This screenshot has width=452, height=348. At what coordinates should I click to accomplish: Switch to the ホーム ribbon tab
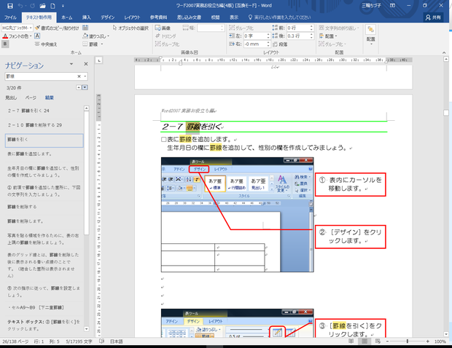coord(67,17)
